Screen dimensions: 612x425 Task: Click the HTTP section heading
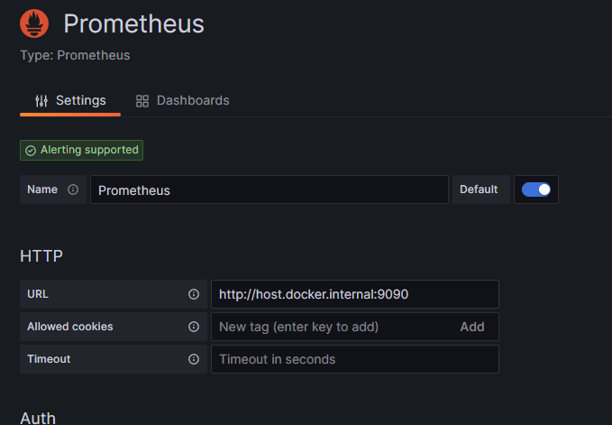click(x=41, y=256)
